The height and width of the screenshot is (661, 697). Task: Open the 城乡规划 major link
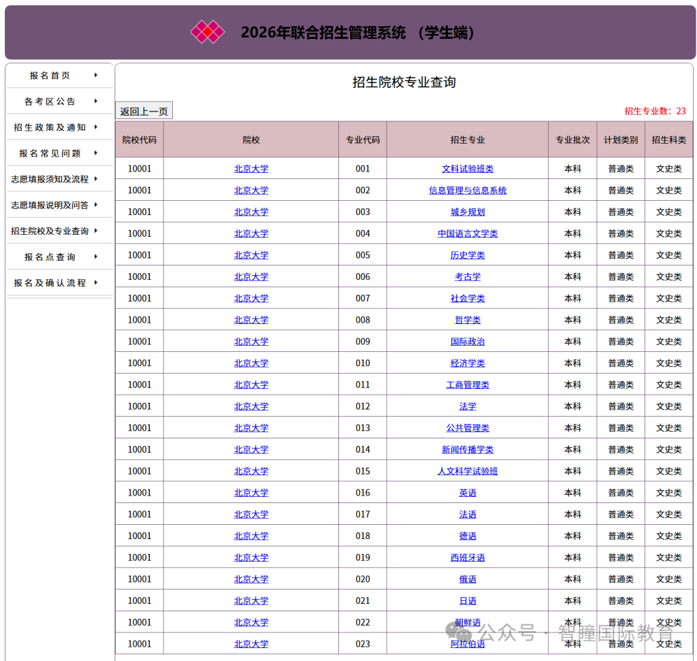click(x=467, y=212)
